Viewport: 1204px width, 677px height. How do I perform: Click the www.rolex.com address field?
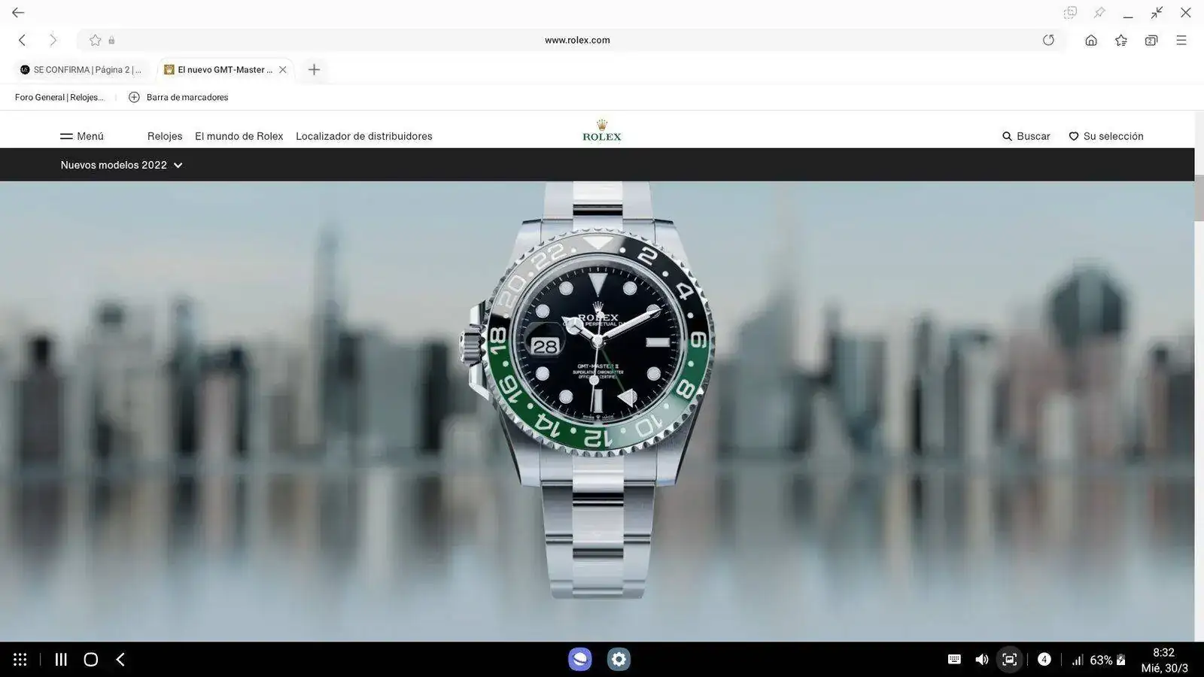tap(576, 41)
